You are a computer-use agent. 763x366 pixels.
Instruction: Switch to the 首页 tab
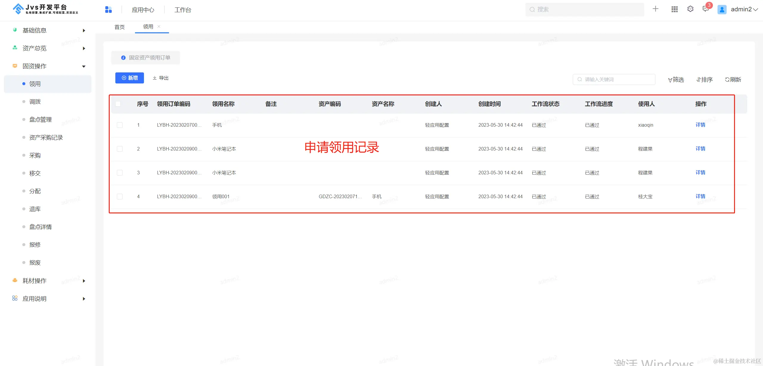[x=120, y=27]
